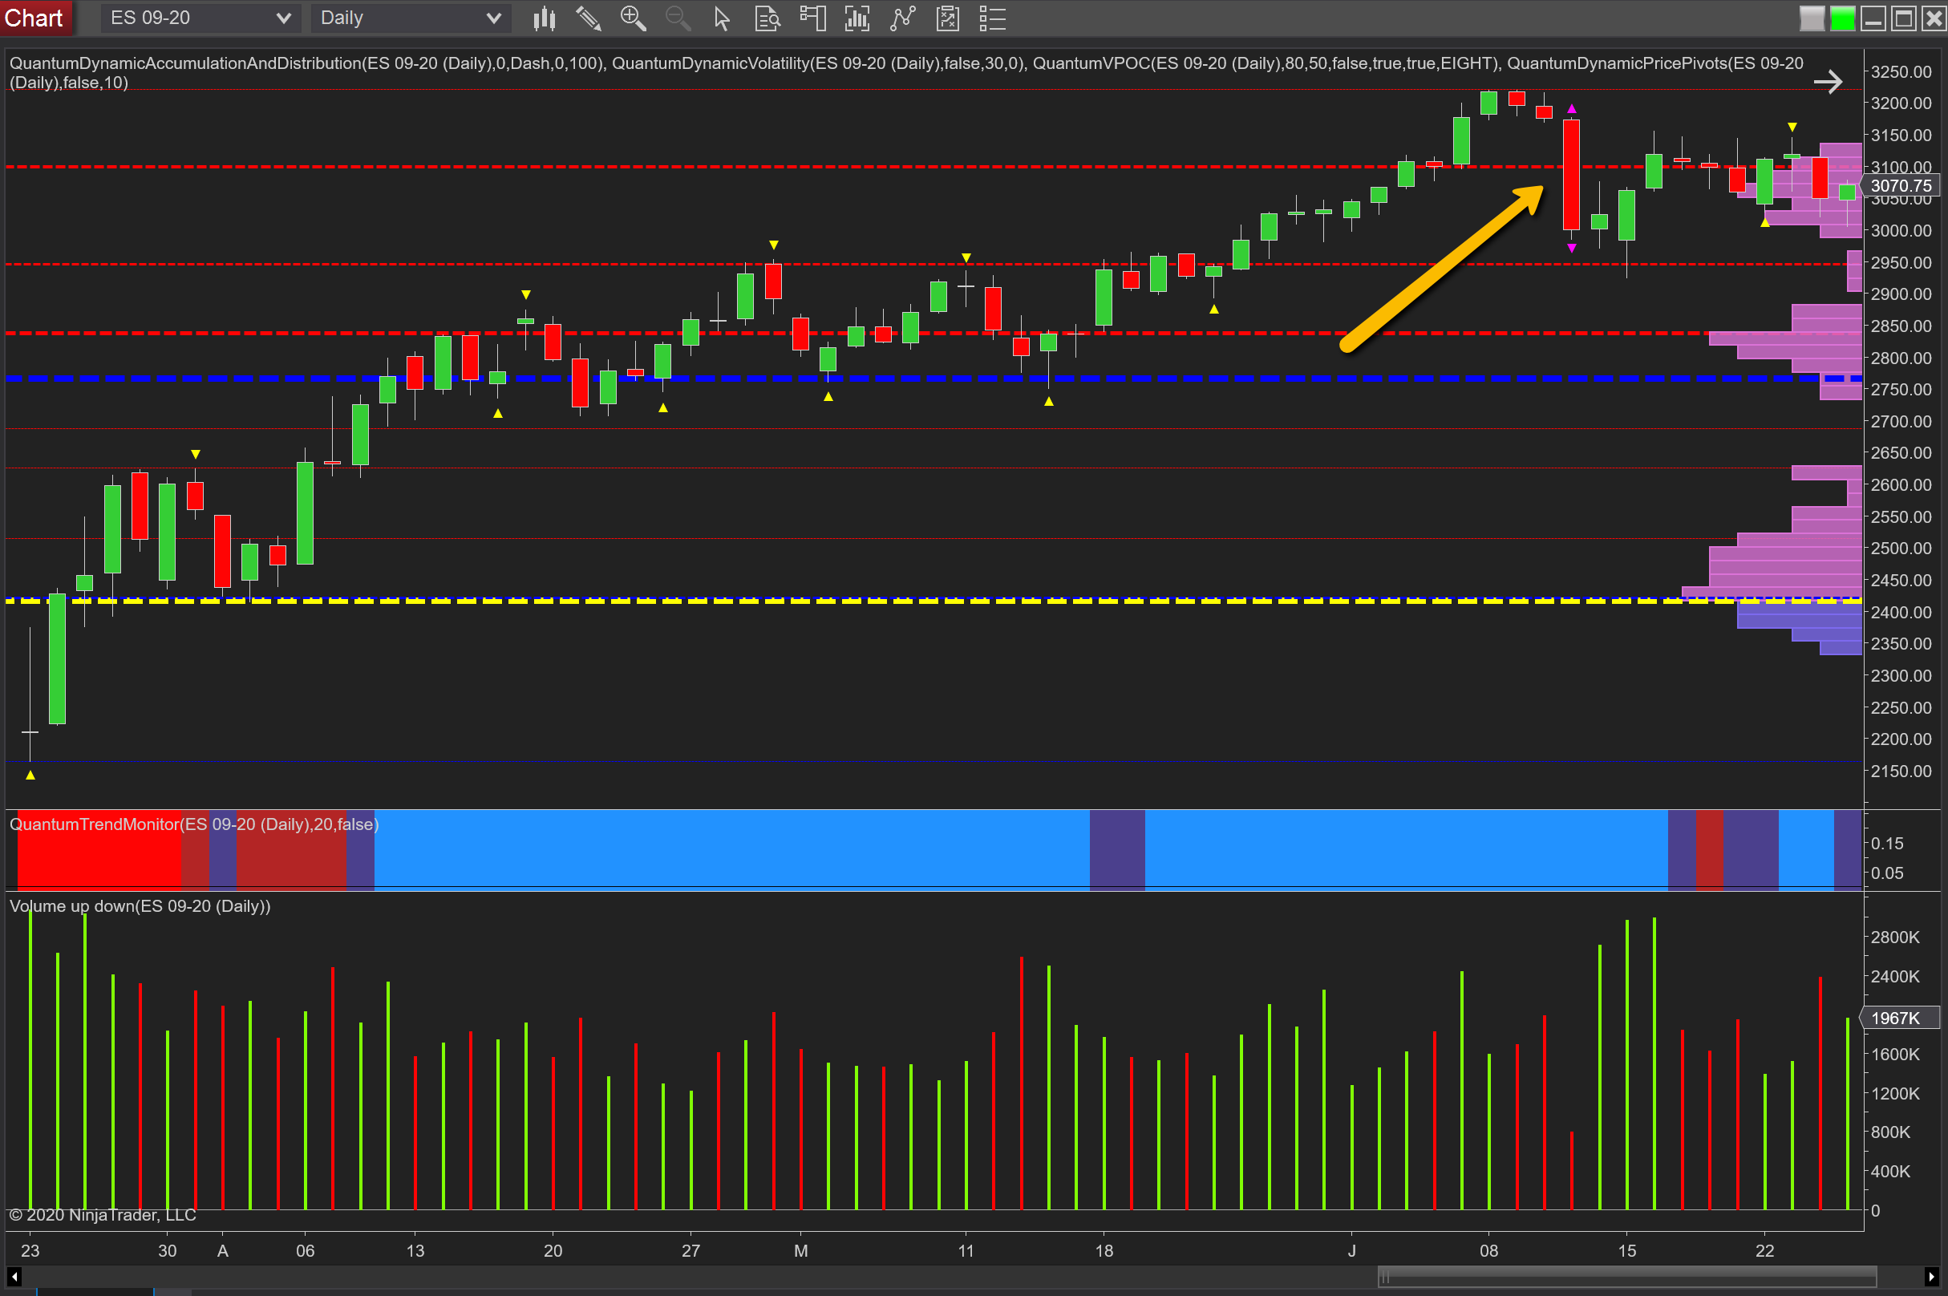Screen dimensions: 1948x1296
Task: Select the QuantumTrendMonitor indicator label
Action: [193, 824]
